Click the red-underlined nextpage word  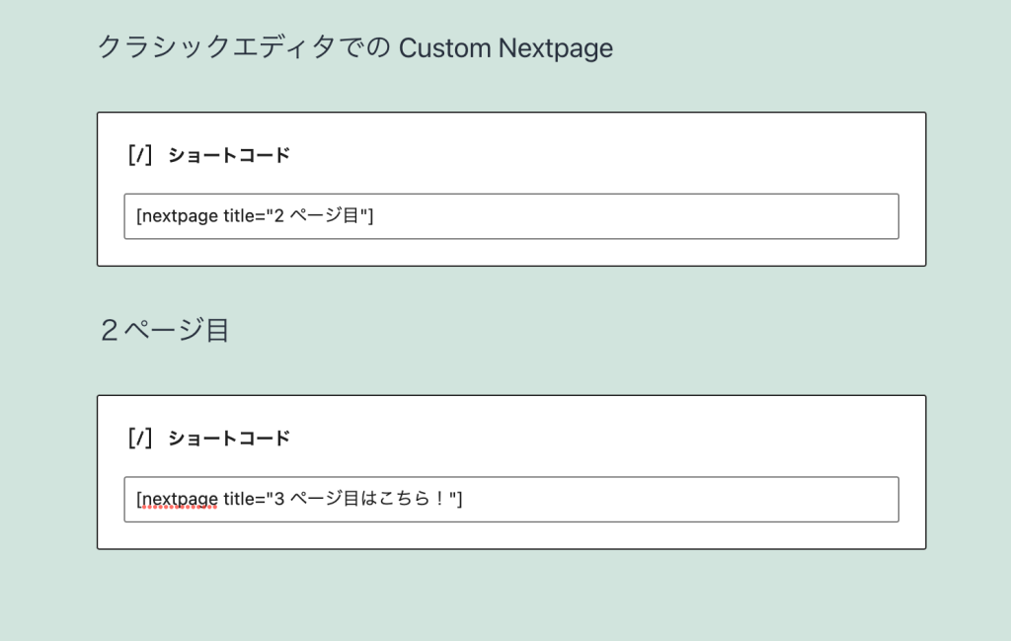tap(180, 499)
